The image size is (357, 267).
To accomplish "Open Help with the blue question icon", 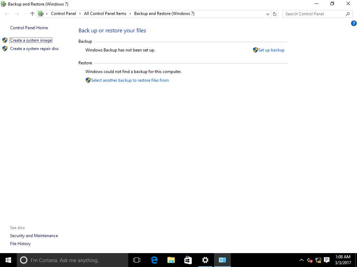I will [354, 23].
